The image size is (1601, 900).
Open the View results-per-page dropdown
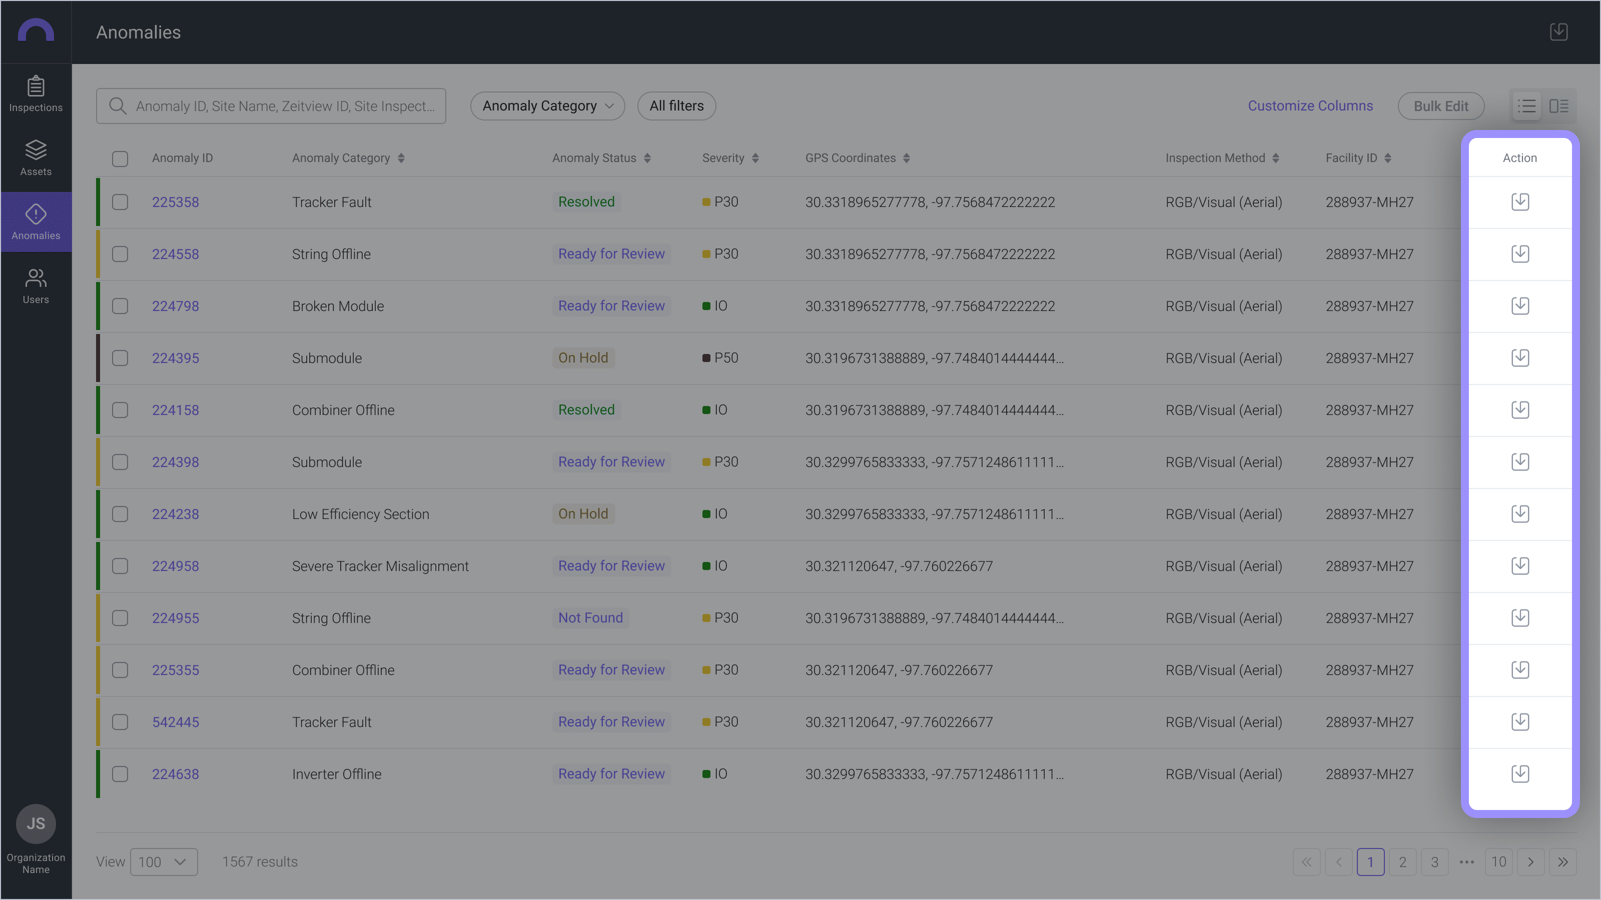pyautogui.click(x=164, y=861)
